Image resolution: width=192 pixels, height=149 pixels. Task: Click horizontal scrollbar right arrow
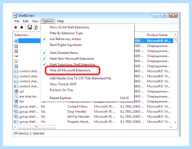click(x=171, y=127)
